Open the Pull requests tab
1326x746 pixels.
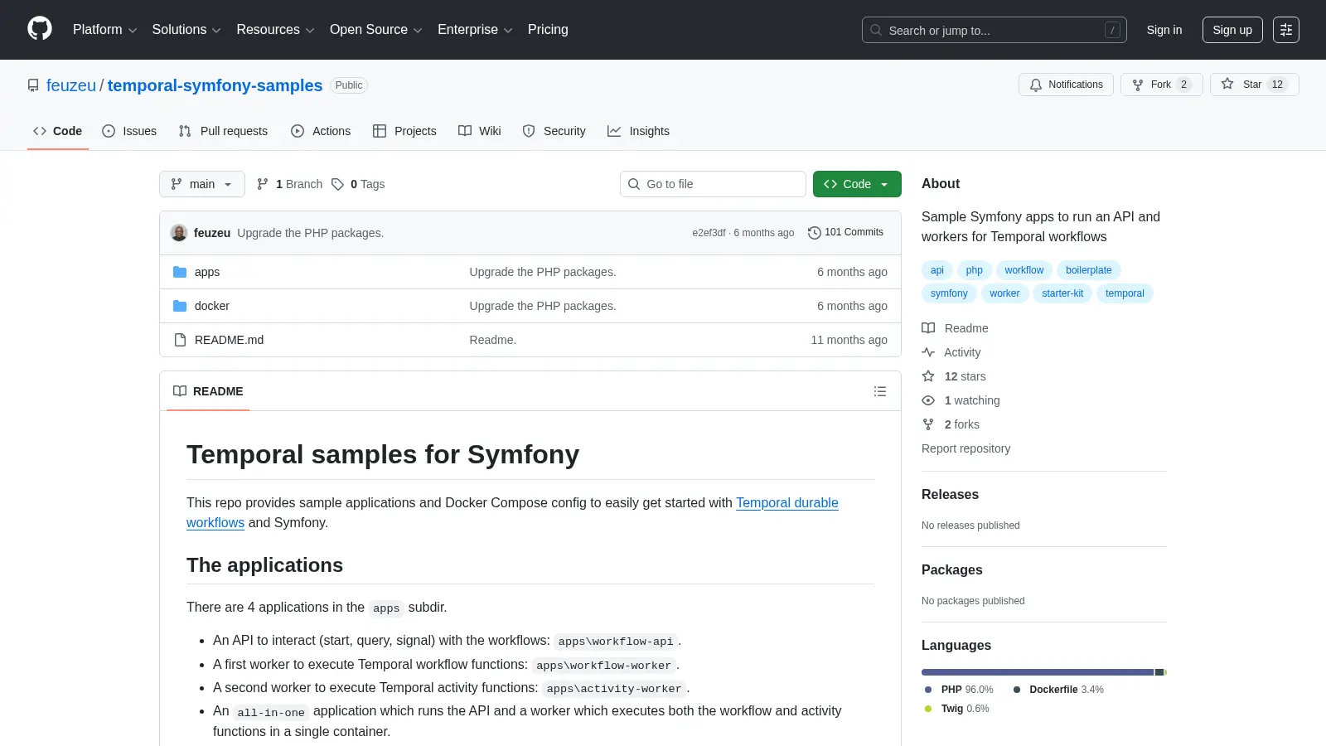pos(223,131)
